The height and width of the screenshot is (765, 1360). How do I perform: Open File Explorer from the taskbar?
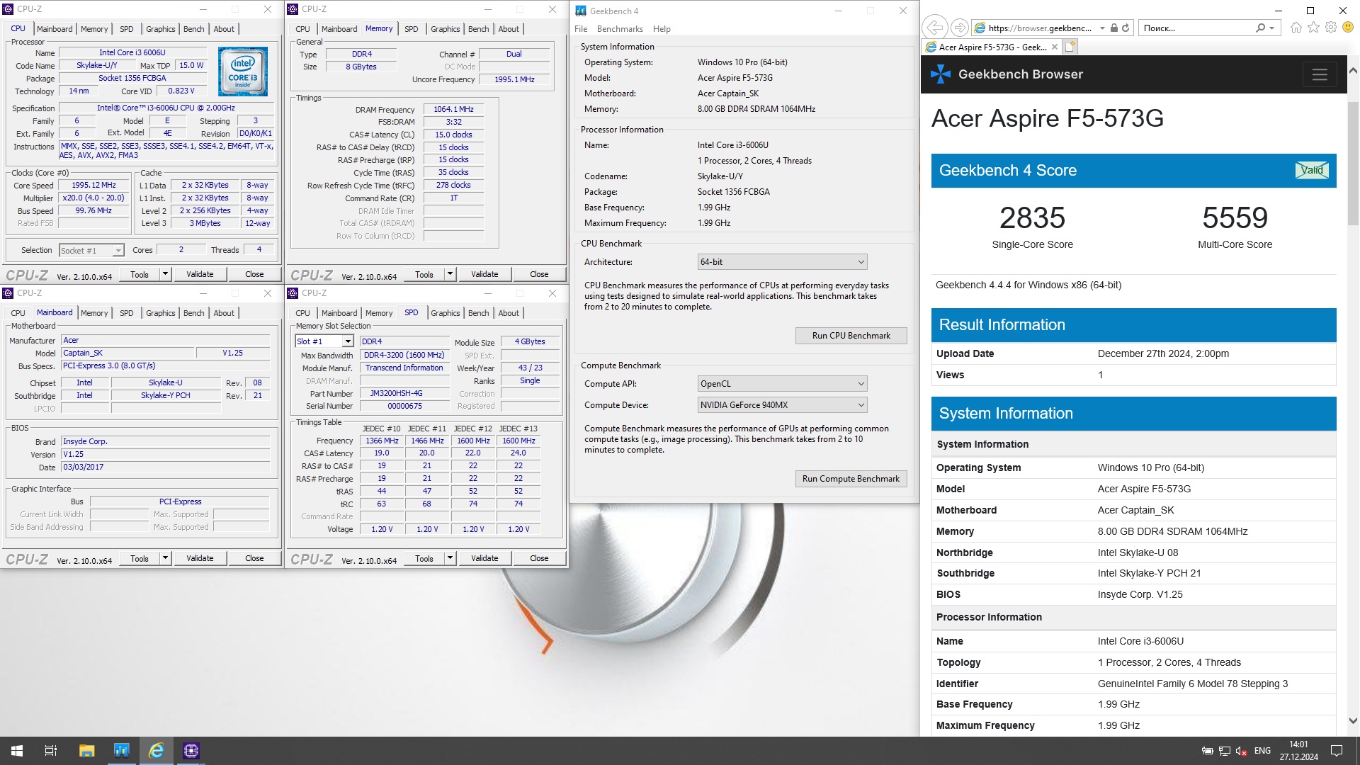pyautogui.click(x=86, y=751)
